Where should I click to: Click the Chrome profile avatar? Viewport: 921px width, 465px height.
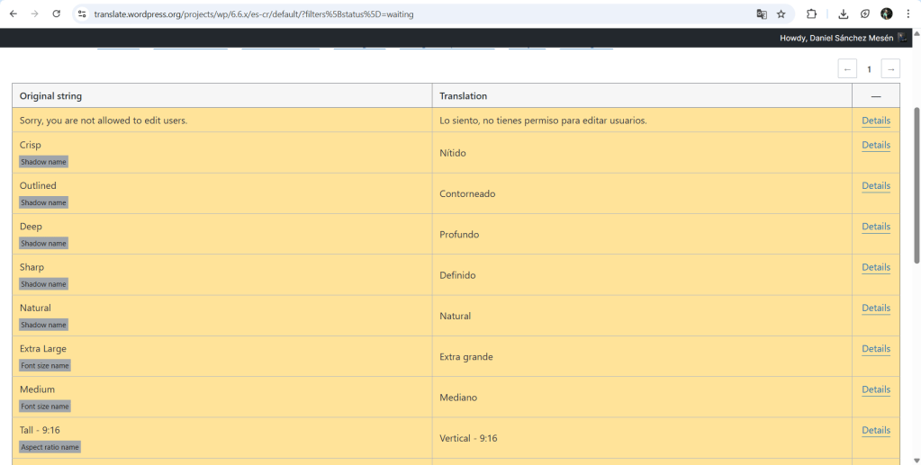pyautogui.click(x=886, y=14)
